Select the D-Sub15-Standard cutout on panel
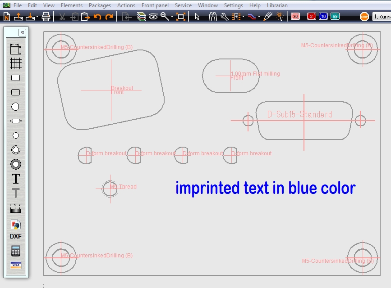This screenshot has height=288, width=391. [299, 115]
